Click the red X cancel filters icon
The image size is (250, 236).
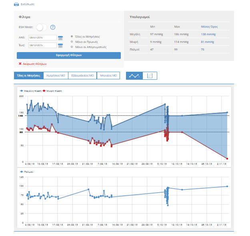[x=20, y=64]
